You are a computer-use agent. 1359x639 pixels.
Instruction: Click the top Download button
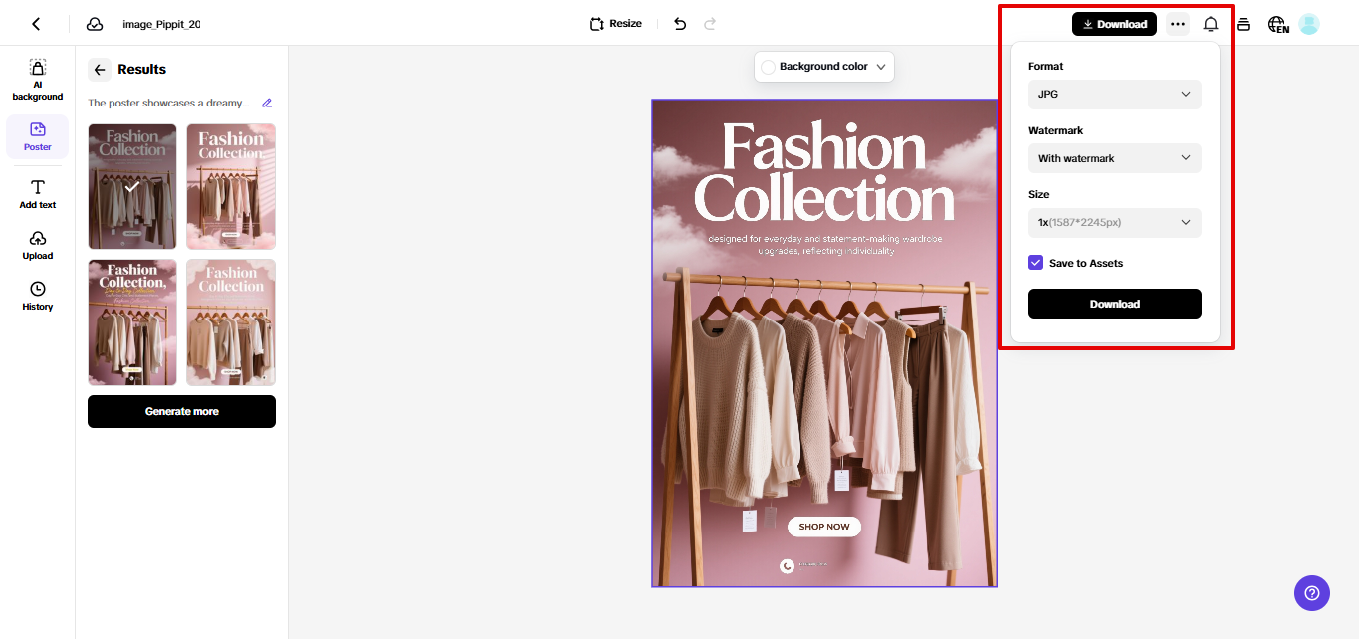tap(1114, 24)
